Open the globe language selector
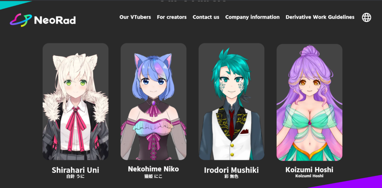Screen dimensions: 382x188 pyautogui.click(x=366, y=17)
